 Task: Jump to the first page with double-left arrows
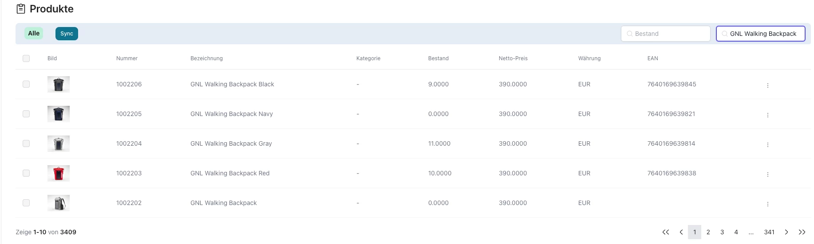click(666, 232)
